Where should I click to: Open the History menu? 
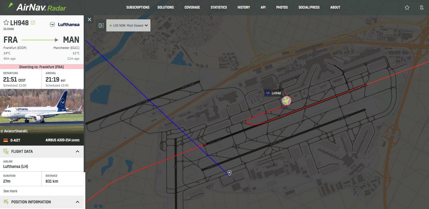point(244,7)
